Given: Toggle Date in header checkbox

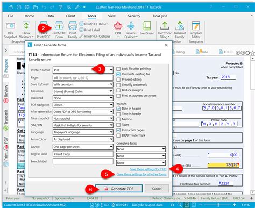Looking at the screenshot, I should click(118, 109).
